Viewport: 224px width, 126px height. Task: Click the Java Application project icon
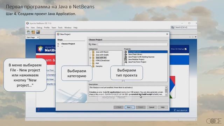click(x=126, y=52)
